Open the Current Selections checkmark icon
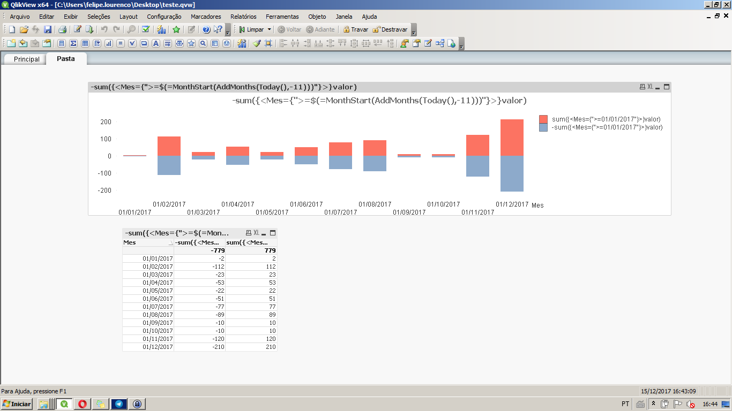Image resolution: width=732 pixels, height=411 pixels. coord(145,29)
